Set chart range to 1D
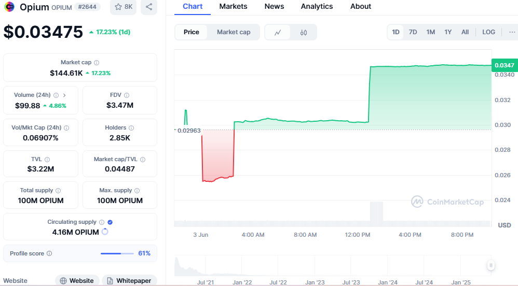The height and width of the screenshot is (286, 518). tap(396, 32)
